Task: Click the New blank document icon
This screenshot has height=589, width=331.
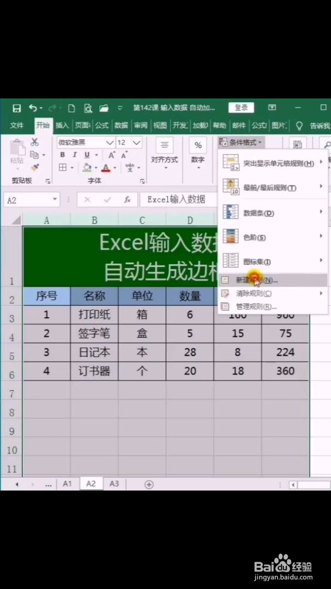Action: tap(71, 108)
